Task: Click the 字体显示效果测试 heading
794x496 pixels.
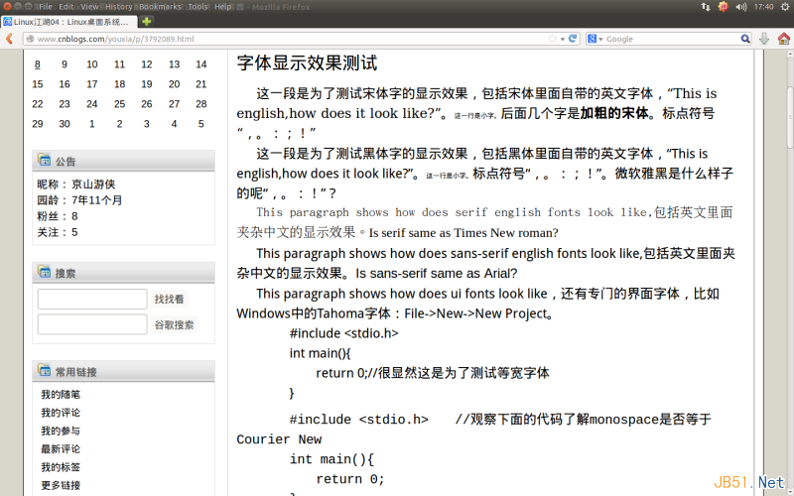Action: point(307,63)
